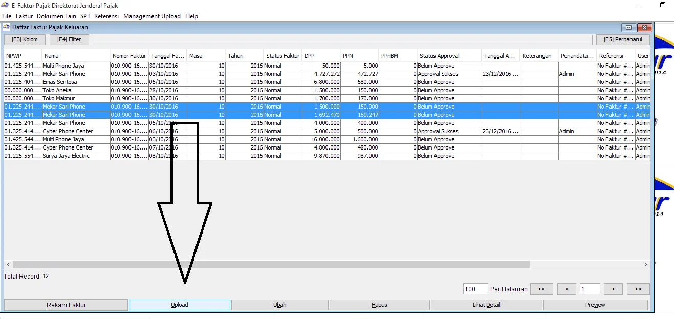
Task: Open the Management Upload menu
Action: coord(152,16)
